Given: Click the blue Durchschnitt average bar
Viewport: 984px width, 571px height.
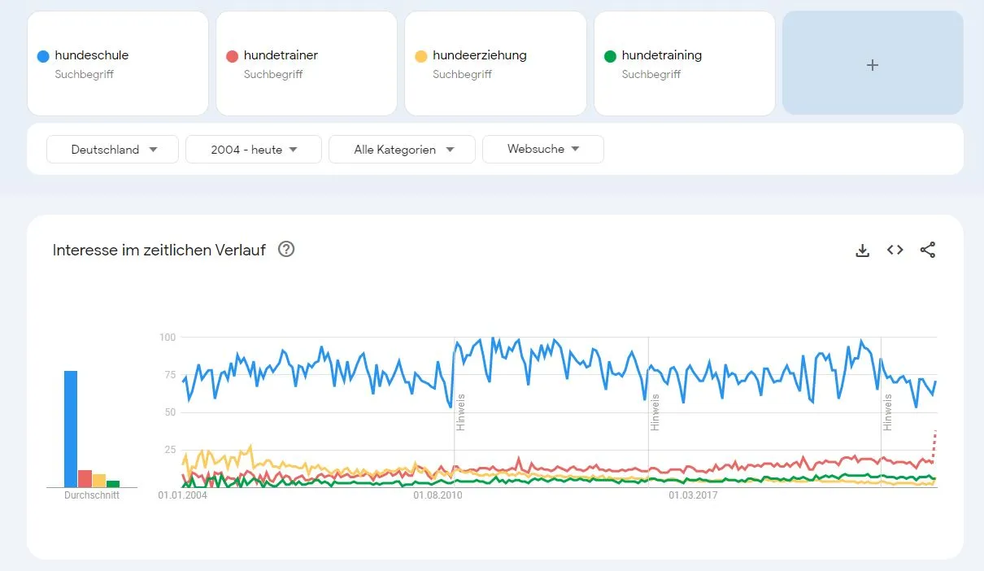Looking at the screenshot, I should point(71,429).
